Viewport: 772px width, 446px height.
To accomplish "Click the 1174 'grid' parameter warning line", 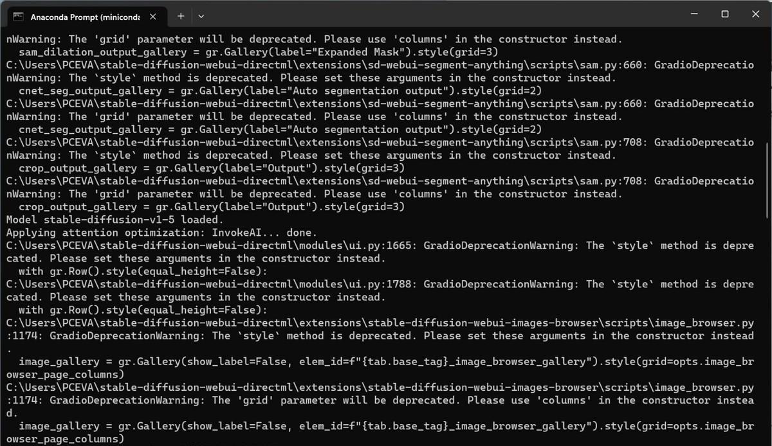I will tap(380, 400).
